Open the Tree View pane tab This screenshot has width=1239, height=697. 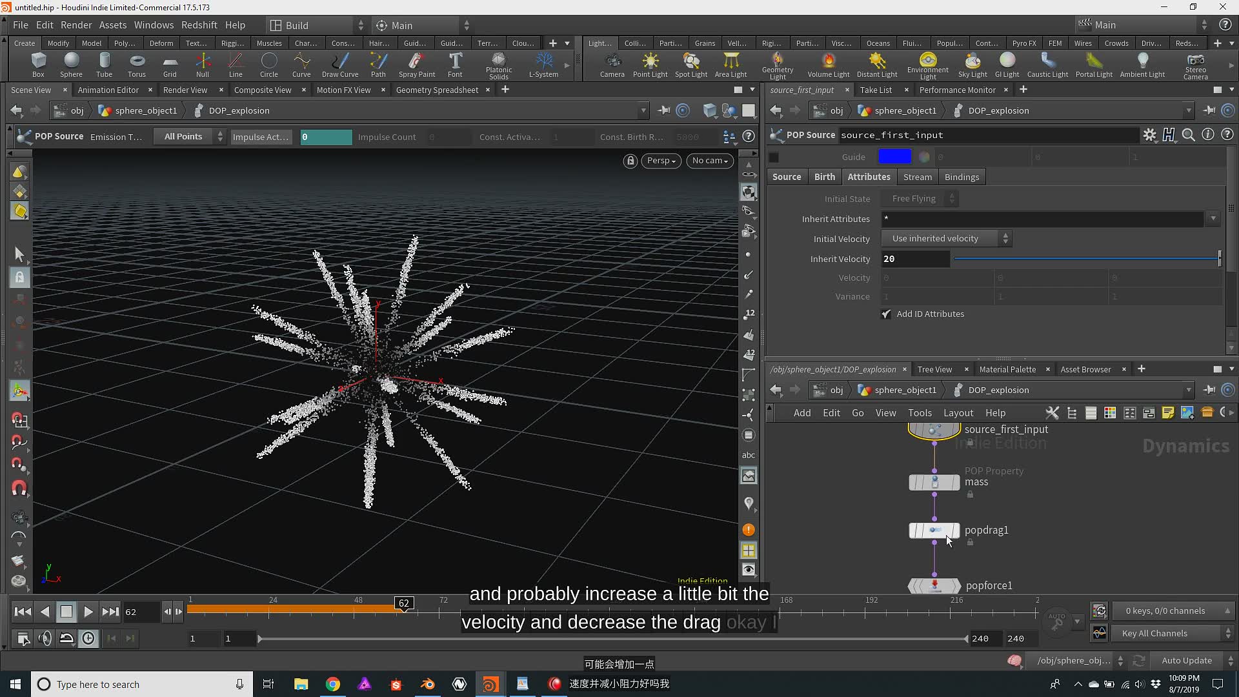[x=934, y=369]
